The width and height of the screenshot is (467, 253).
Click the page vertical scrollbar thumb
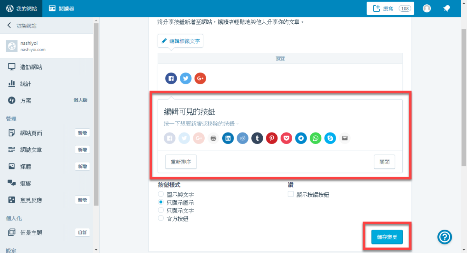point(463,97)
